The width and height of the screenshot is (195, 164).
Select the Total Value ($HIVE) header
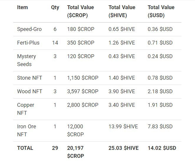tap(122, 11)
